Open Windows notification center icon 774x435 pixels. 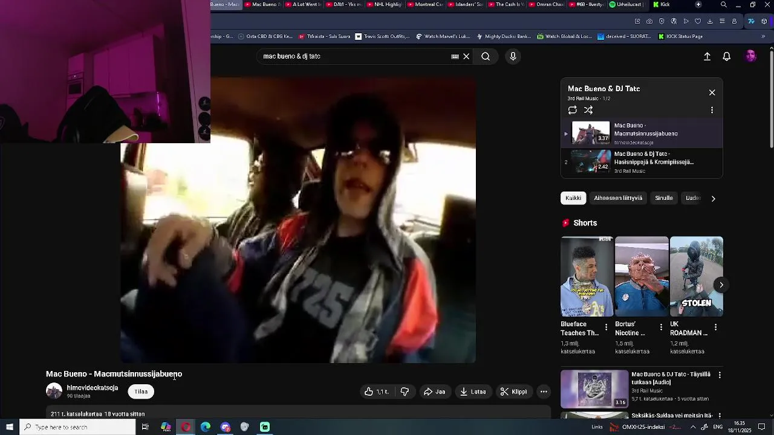pyautogui.click(x=762, y=427)
